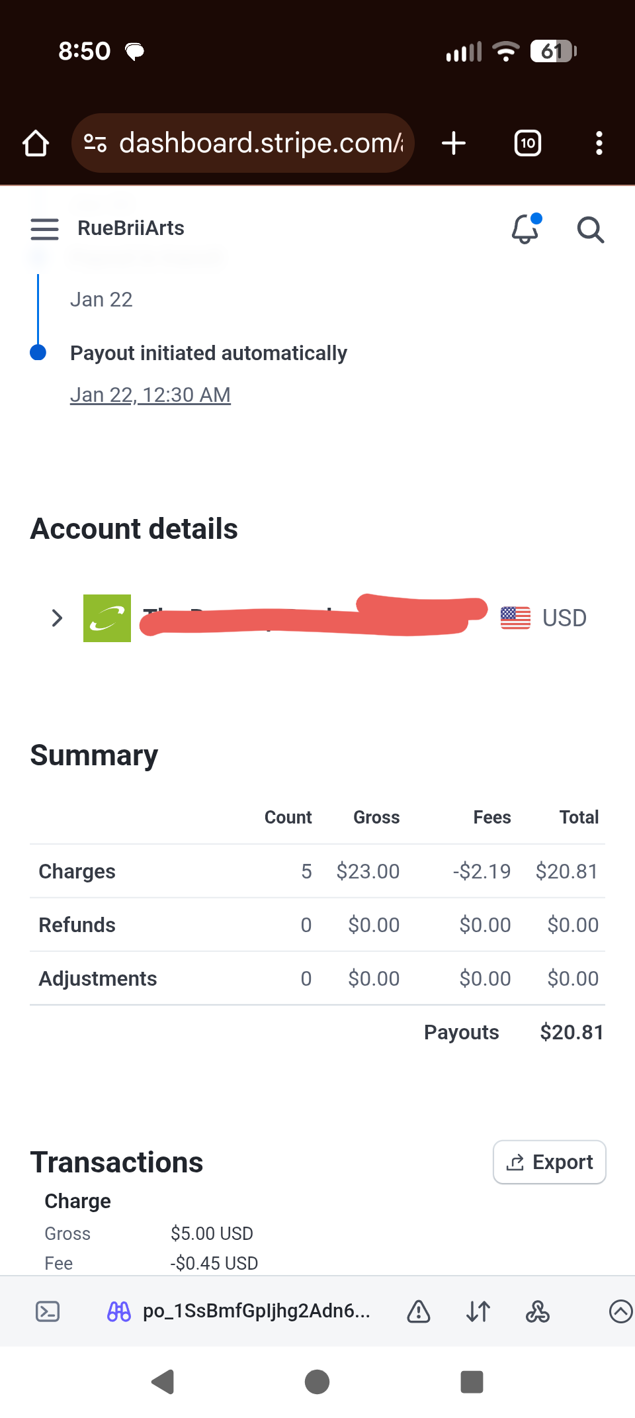Go to browser home page
Screen dimensions: 635x1418
(x=36, y=143)
